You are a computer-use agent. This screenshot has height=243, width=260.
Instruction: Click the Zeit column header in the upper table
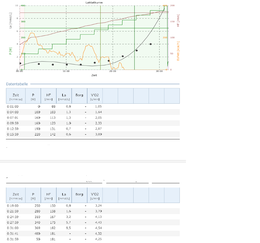(16, 96)
